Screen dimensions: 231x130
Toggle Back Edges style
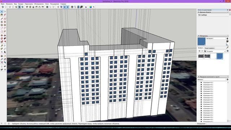coord(6,7)
